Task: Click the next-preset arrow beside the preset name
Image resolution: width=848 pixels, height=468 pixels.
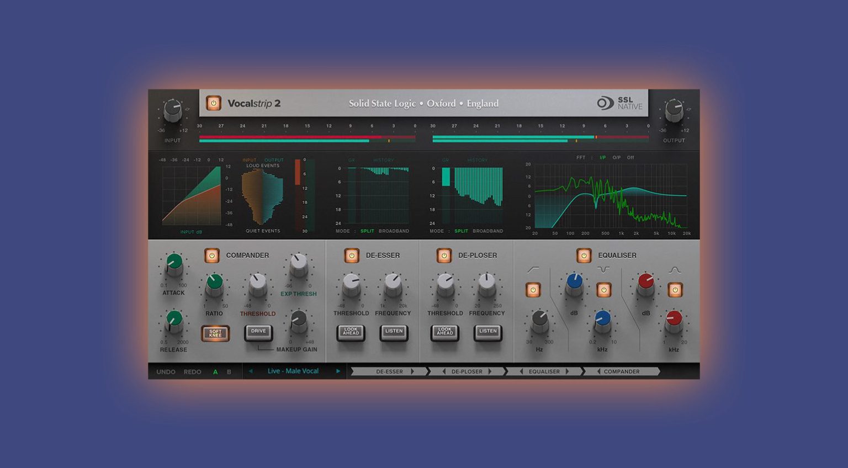Action: [x=338, y=371]
